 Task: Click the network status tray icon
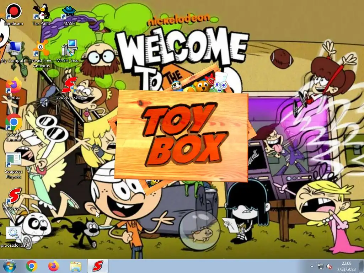pyautogui.click(x=321, y=266)
